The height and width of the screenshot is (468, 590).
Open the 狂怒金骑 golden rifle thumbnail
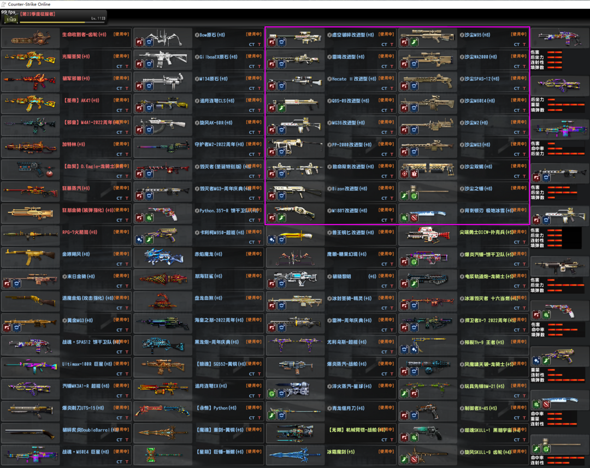click(x=31, y=214)
